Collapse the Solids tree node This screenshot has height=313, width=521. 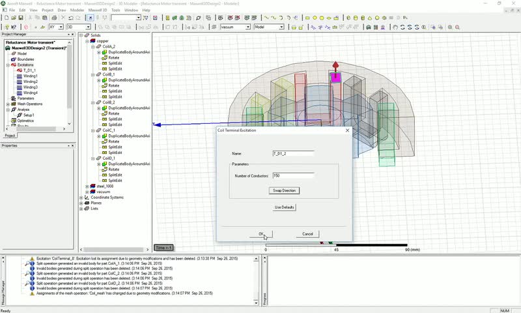point(81,35)
